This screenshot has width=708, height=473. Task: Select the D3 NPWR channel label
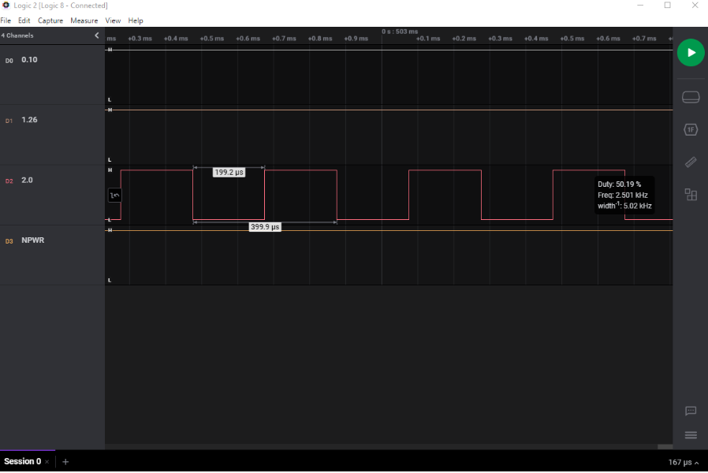(x=32, y=240)
